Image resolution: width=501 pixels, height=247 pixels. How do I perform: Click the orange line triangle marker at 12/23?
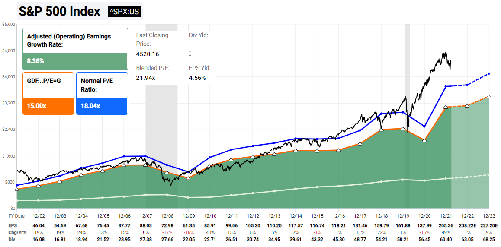coord(489,96)
